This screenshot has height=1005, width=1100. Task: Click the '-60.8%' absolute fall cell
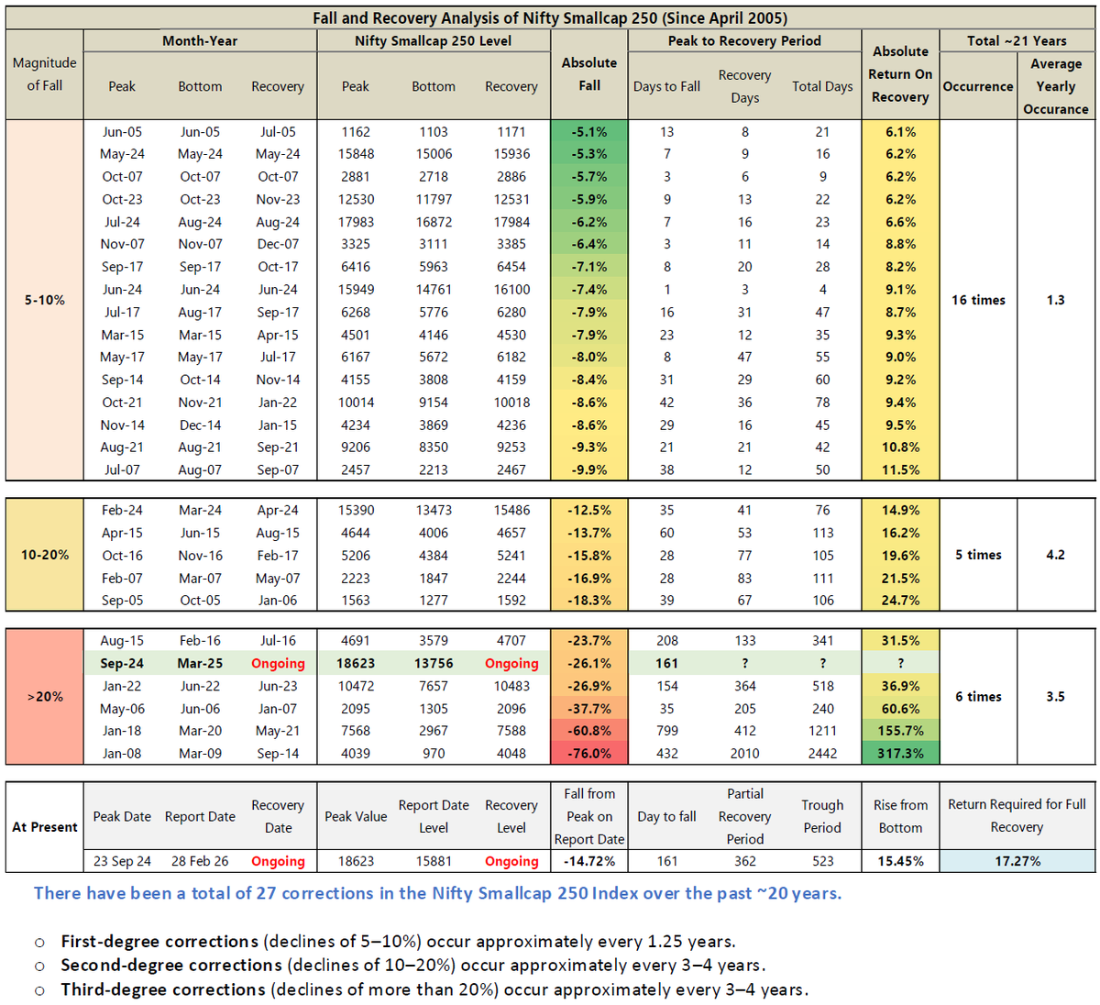click(x=589, y=731)
